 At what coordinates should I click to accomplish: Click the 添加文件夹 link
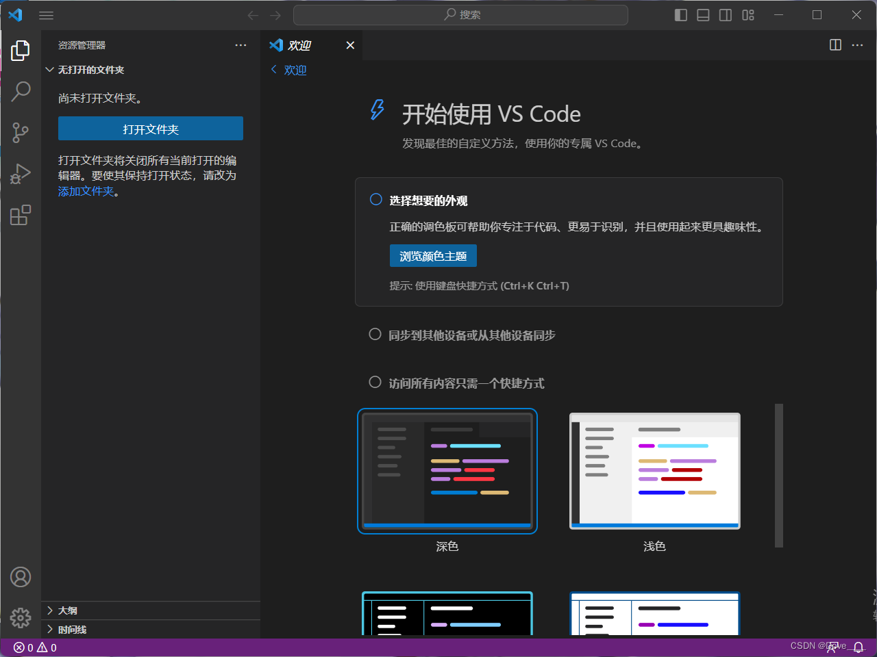point(86,191)
